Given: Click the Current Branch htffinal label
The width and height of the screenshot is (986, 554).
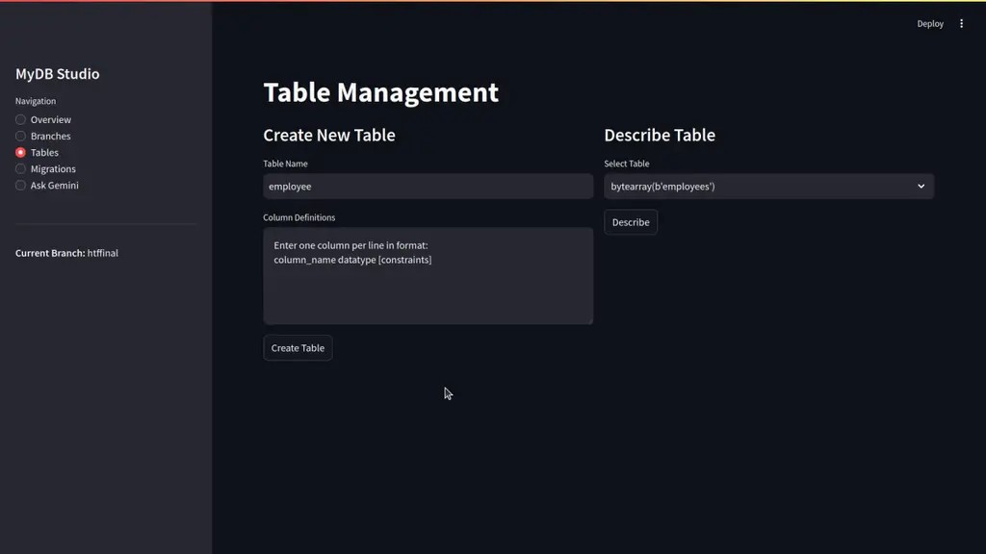Looking at the screenshot, I should 65,253.
